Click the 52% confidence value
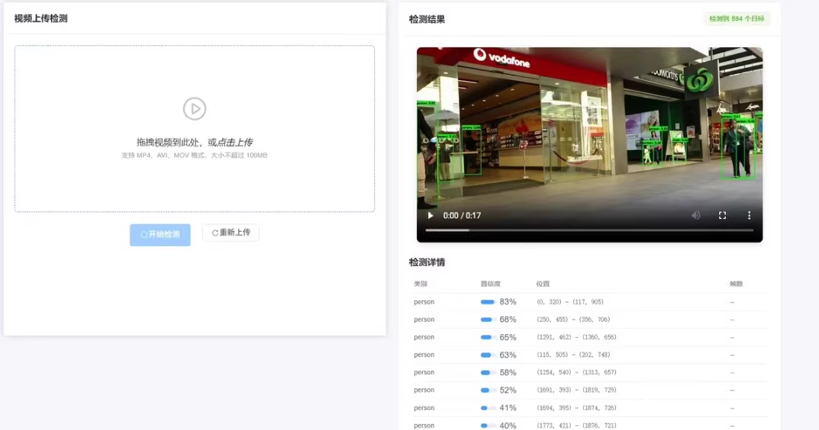This screenshot has height=430, width=819. 508,390
